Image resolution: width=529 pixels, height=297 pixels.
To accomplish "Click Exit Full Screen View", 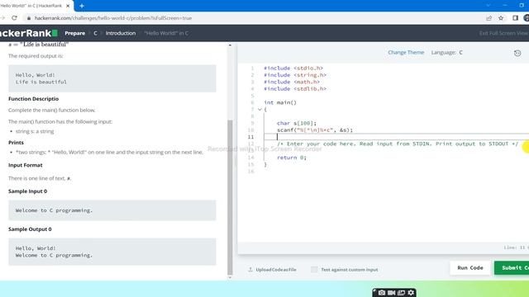I will click(503, 33).
